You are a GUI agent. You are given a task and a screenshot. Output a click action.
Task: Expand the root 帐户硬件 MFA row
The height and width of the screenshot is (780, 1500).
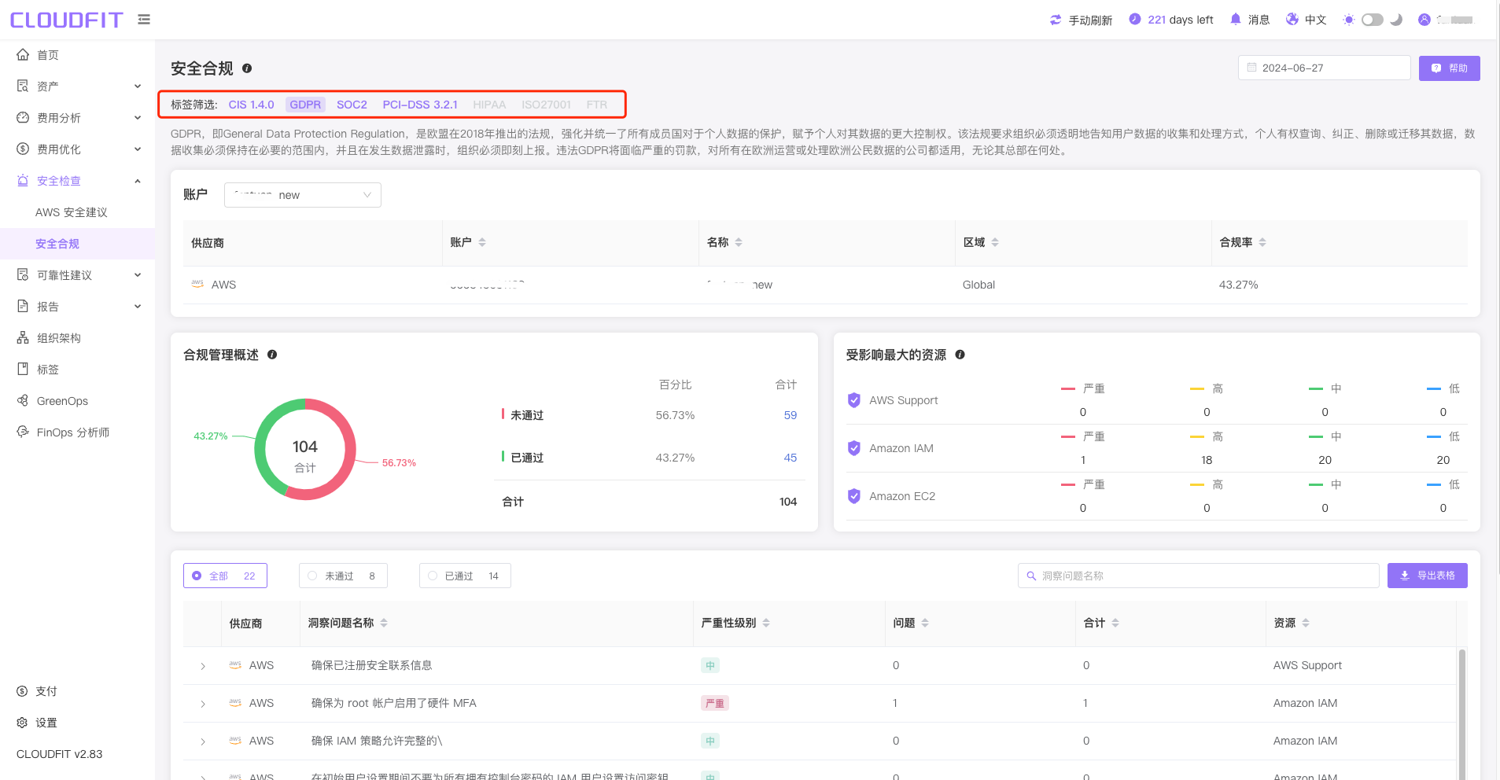(203, 704)
